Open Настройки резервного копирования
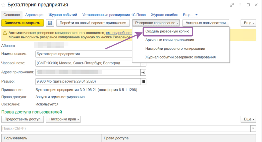 tap(175, 49)
